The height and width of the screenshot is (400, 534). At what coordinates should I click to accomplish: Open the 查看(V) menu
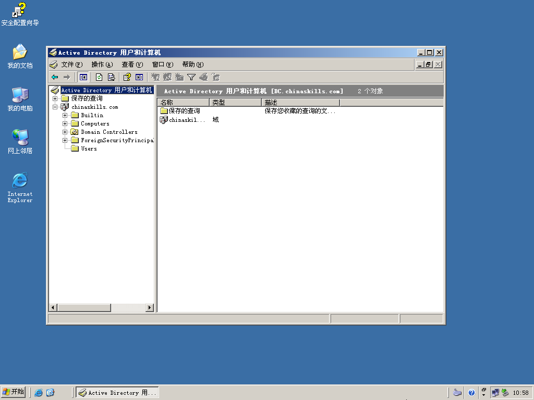(132, 64)
